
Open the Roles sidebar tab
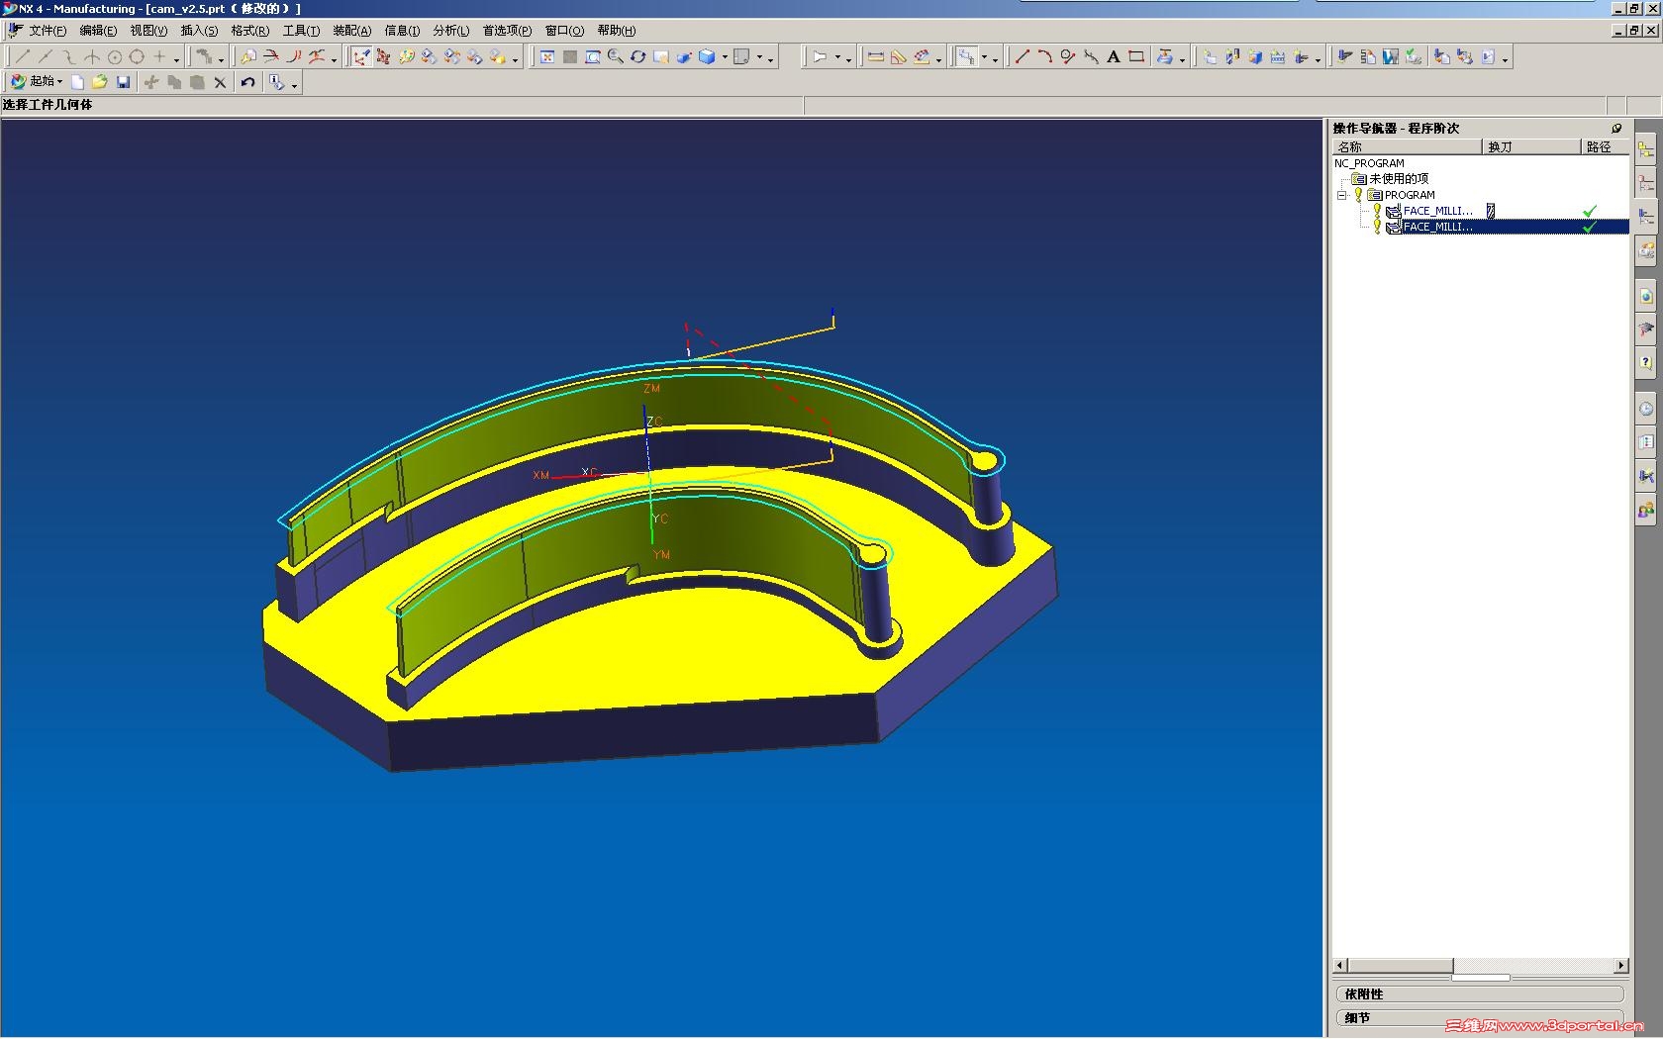click(x=1646, y=511)
